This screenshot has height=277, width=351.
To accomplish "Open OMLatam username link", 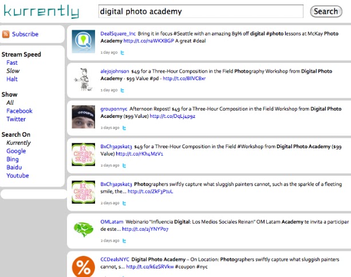I will [x=112, y=221].
